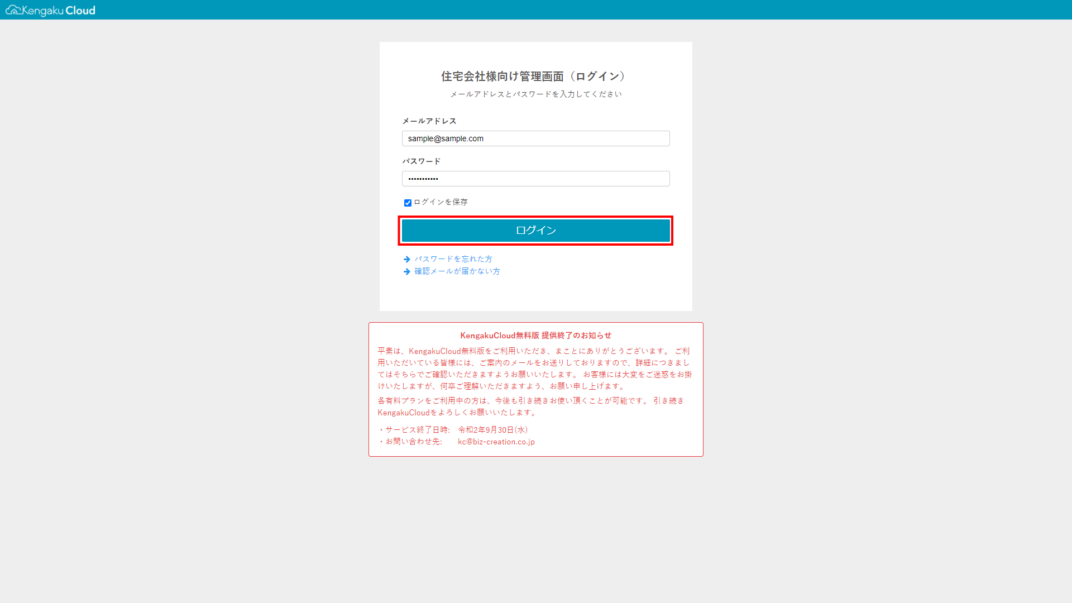Click inside the sample@sample.com email field
Viewport: 1072px width, 603px height.
coord(535,138)
